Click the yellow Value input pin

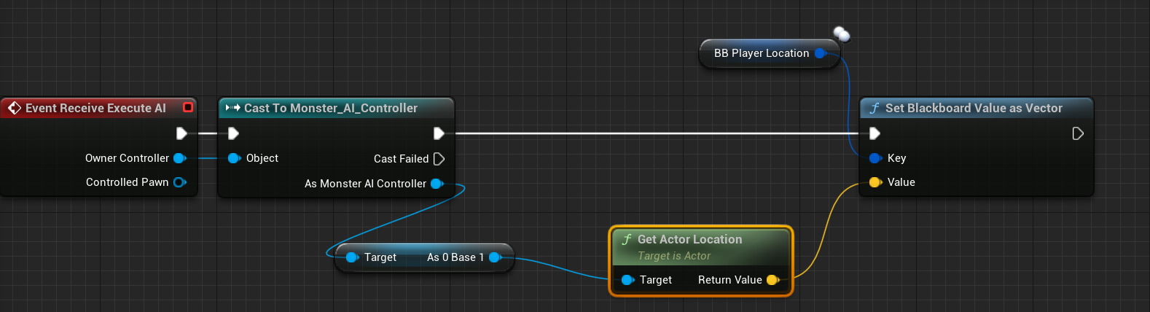click(875, 182)
